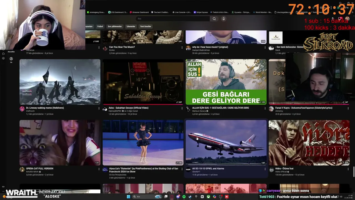355x200 pixels.
Task: Play the Gesi Bağları Dere Geliyor thumbnail
Action: pos(226,82)
